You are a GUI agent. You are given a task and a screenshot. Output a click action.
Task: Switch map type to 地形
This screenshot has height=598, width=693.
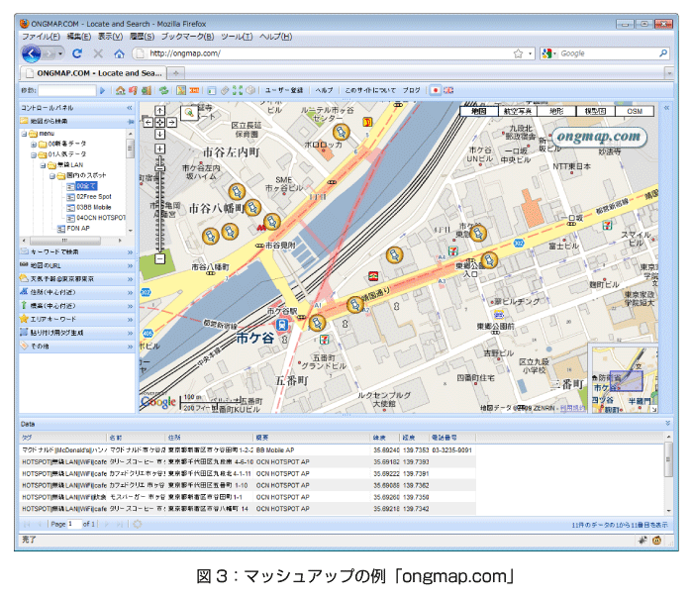tap(556, 111)
